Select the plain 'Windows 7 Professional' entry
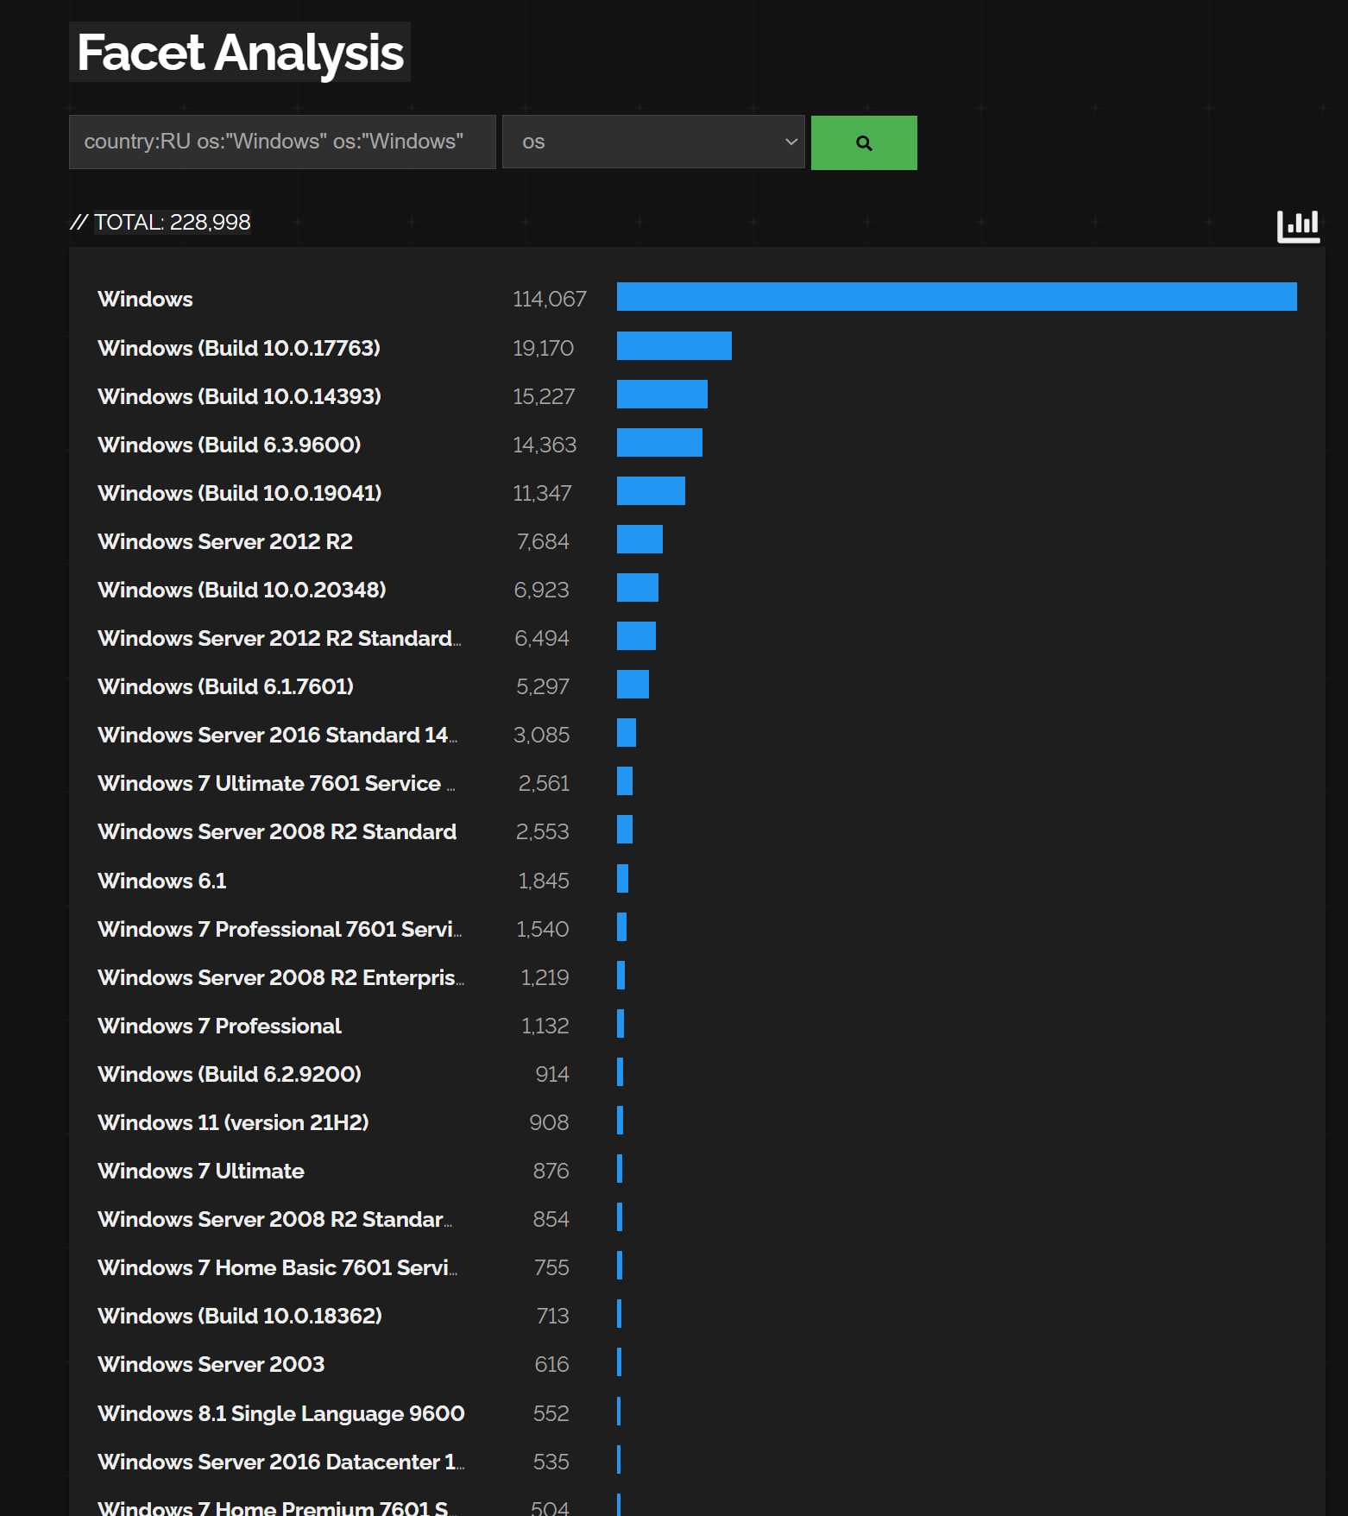The height and width of the screenshot is (1516, 1348). tap(219, 1026)
